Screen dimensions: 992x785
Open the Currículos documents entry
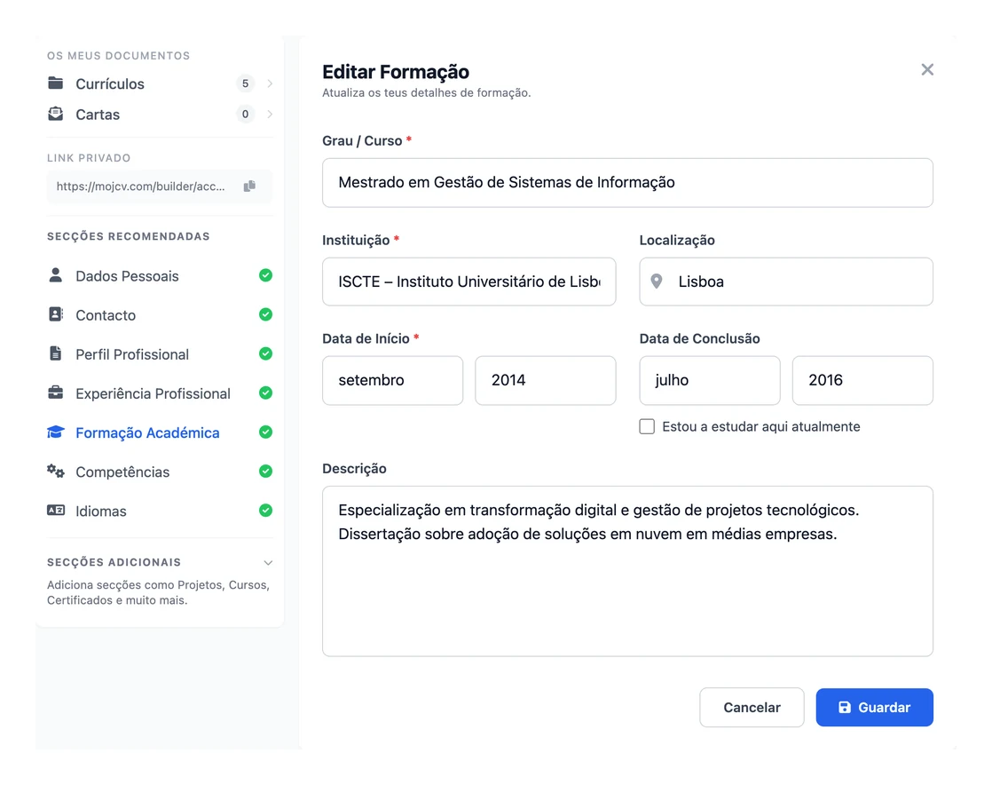[x=160, y=83]
